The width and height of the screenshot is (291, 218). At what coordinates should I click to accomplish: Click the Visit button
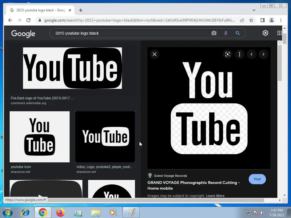[x=257, y=179]
